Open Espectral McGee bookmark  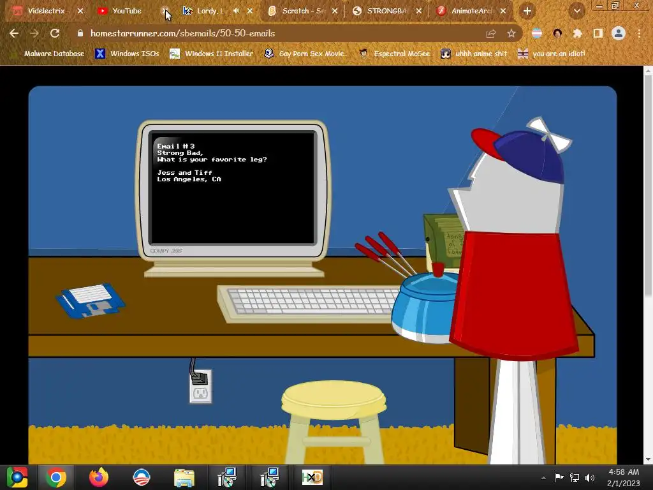(x=395, y=54)
